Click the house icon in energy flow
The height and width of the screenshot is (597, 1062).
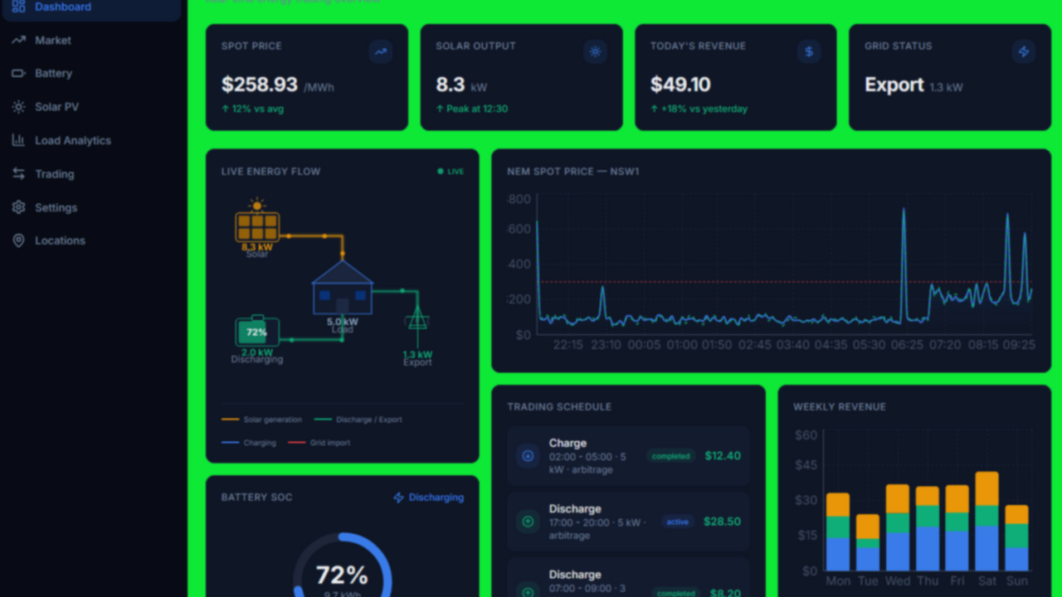pos(343,288)
